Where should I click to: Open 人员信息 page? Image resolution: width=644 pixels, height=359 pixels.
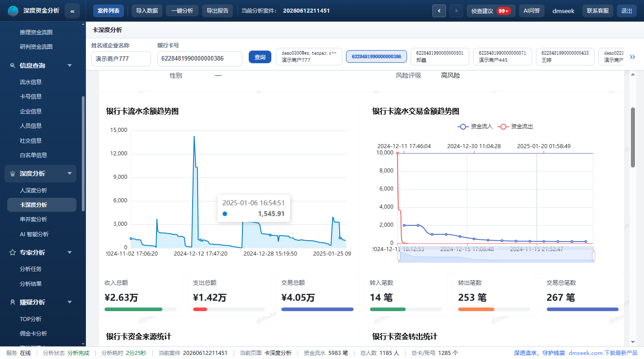tap(31, 126)
